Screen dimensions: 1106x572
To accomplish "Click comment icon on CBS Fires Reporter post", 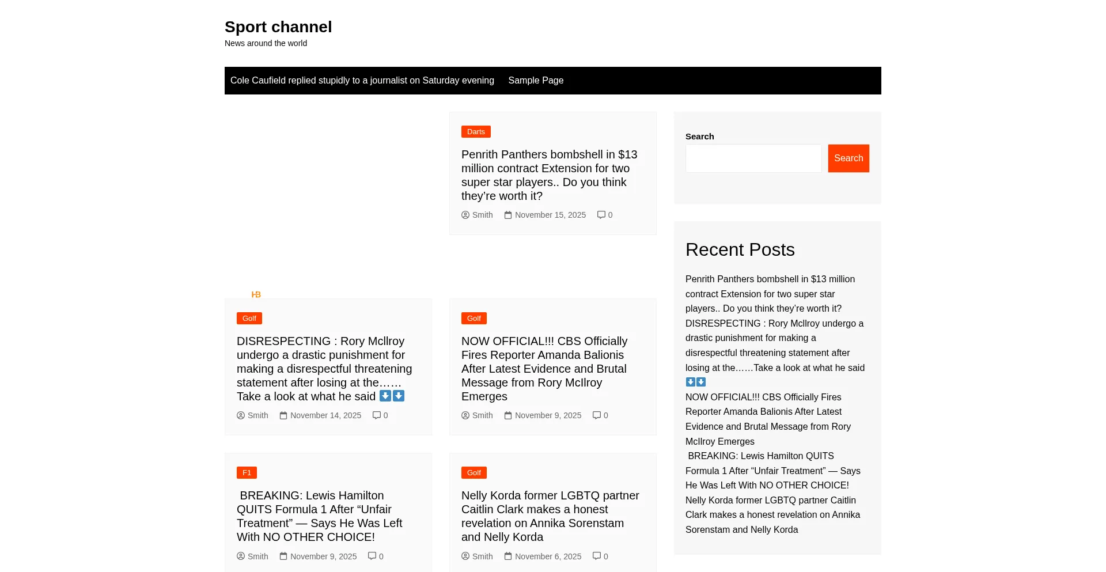I will click(596, 415).
